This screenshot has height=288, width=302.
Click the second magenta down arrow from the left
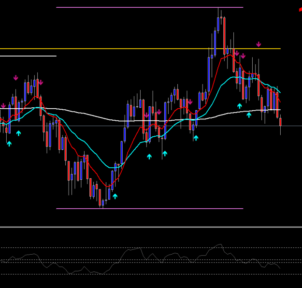pyautogui.click(x=16, y=78)
